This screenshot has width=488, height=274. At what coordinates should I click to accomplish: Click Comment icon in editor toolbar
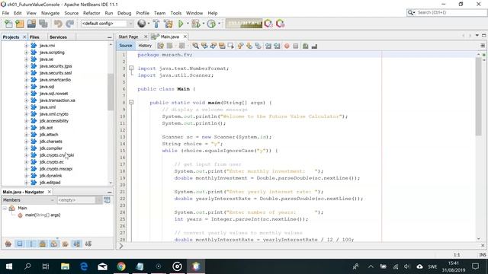coord(305,46)
